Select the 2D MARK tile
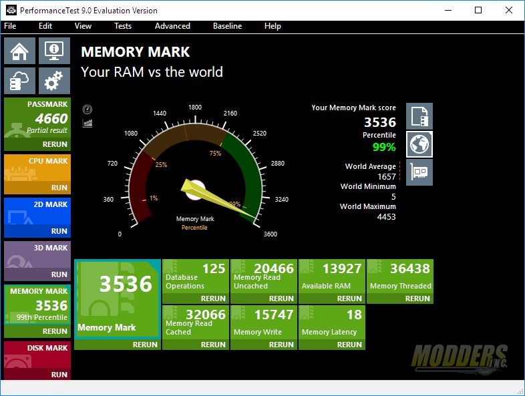 [37, 211]
